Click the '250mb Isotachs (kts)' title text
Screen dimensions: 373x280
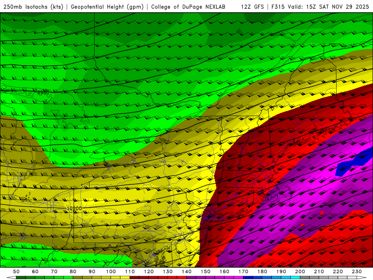[x=34, y=7]
